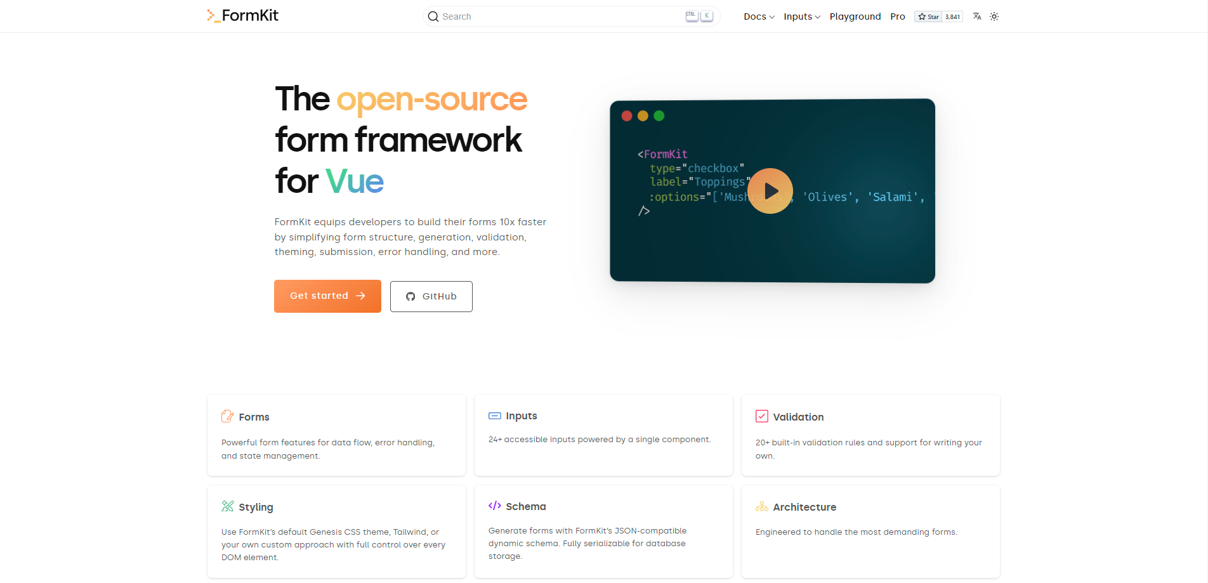Play the FormKit demo video

click(770, 191)
